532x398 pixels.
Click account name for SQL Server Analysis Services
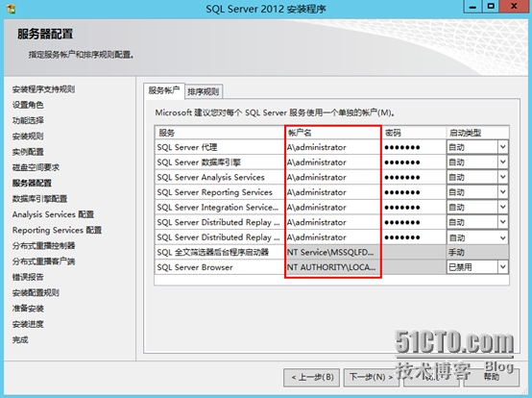333,177
